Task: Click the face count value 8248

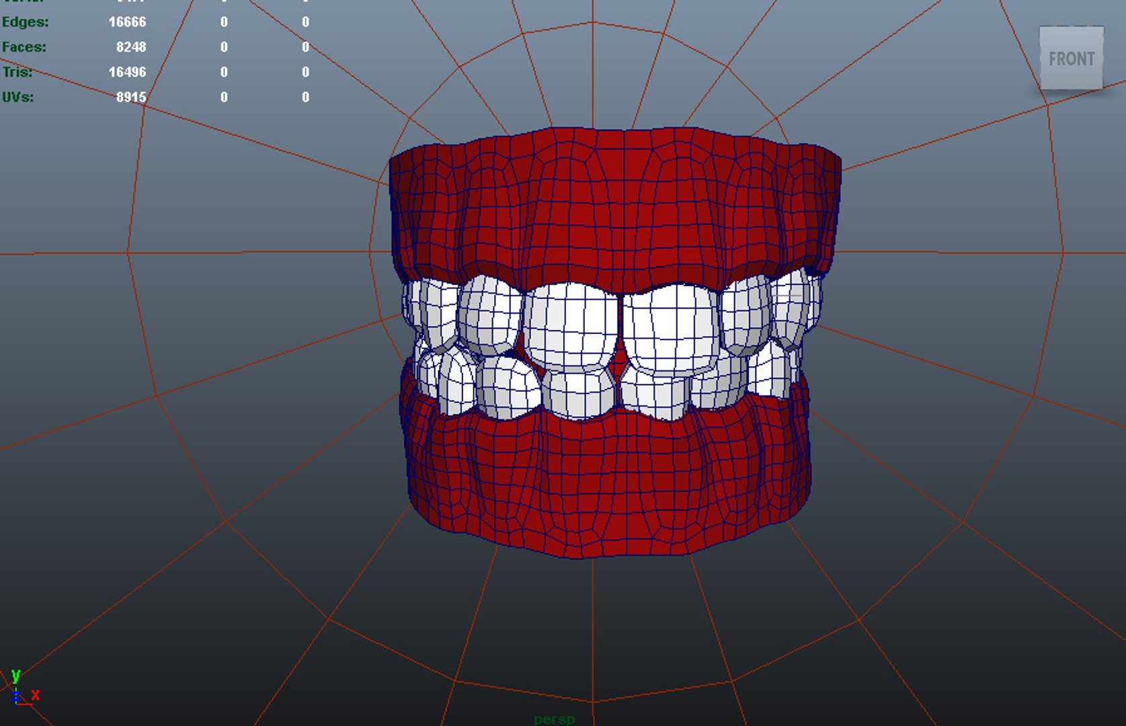Action: coord(131,47)
